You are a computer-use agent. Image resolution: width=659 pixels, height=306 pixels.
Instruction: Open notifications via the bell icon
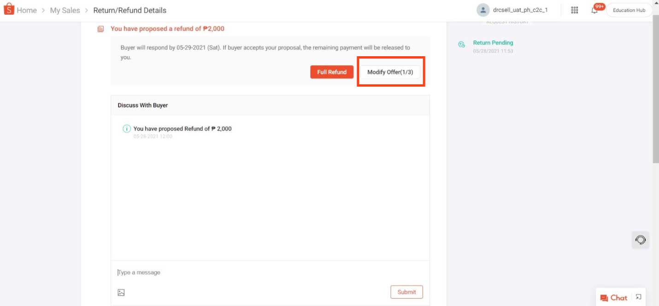pos(594,10)
